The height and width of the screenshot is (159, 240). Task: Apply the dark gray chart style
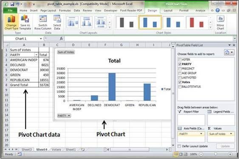(127, 22)
